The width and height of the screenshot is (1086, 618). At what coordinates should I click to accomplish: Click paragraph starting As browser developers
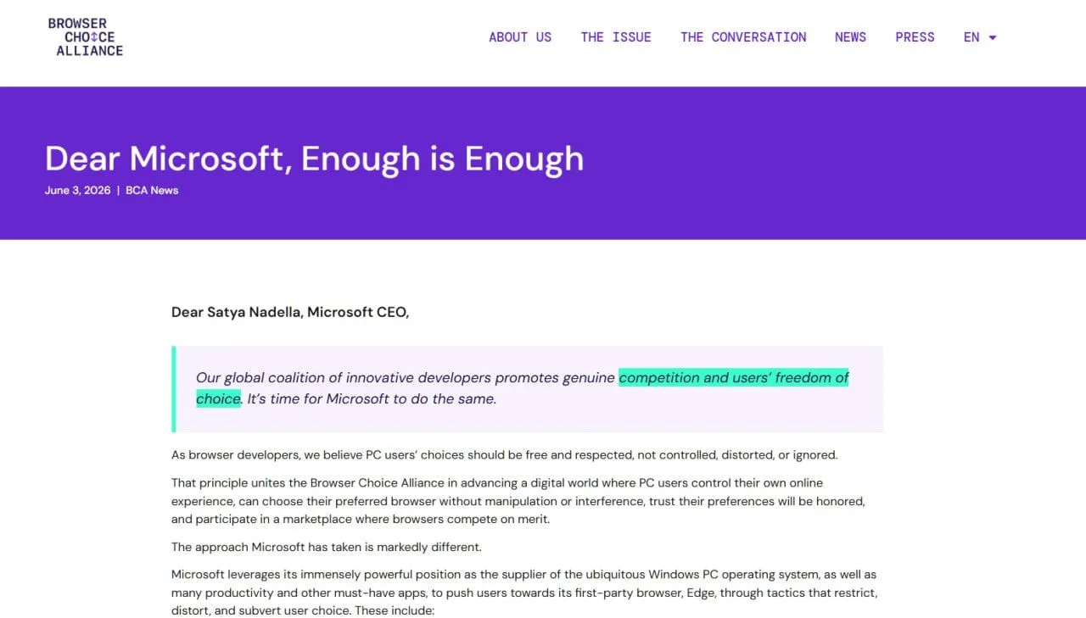click(x=504, y=454)
